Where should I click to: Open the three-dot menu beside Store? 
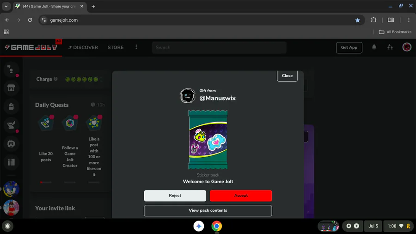click(136, 47)
